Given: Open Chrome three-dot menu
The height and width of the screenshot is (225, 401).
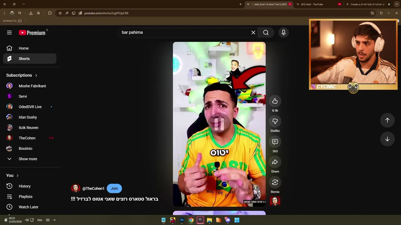Looking at the screenshot, I should 4,13.
